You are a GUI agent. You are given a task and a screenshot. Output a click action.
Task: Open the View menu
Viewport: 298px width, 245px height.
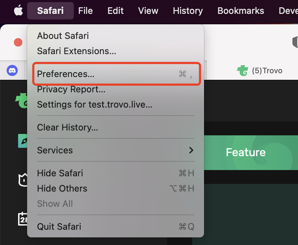(148, 11)
